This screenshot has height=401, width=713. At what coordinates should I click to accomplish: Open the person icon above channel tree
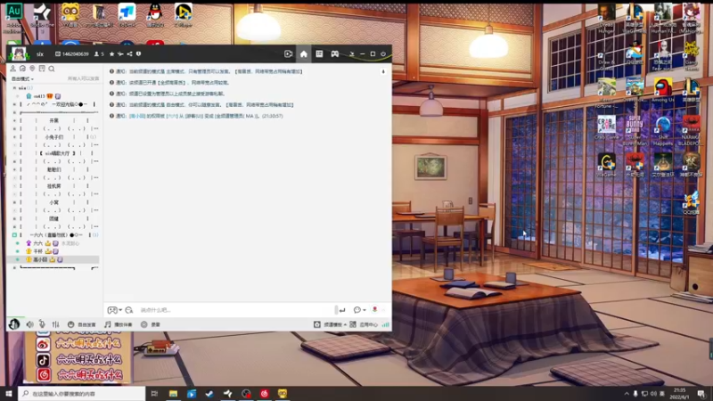[12, 69]
